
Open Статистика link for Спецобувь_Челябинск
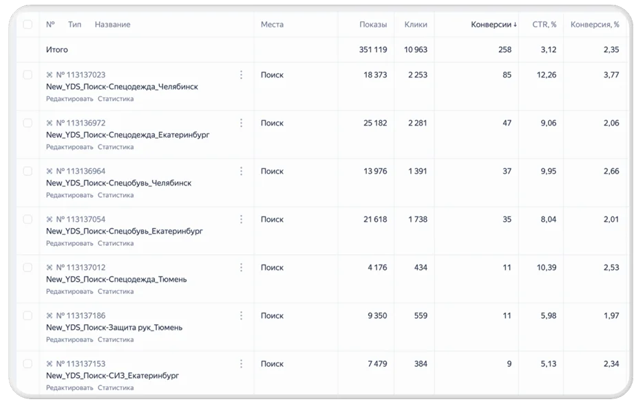click(x=116, y=195)
